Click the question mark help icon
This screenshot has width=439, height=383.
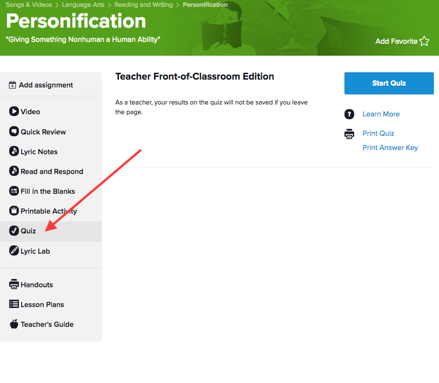tap(350, 114)
